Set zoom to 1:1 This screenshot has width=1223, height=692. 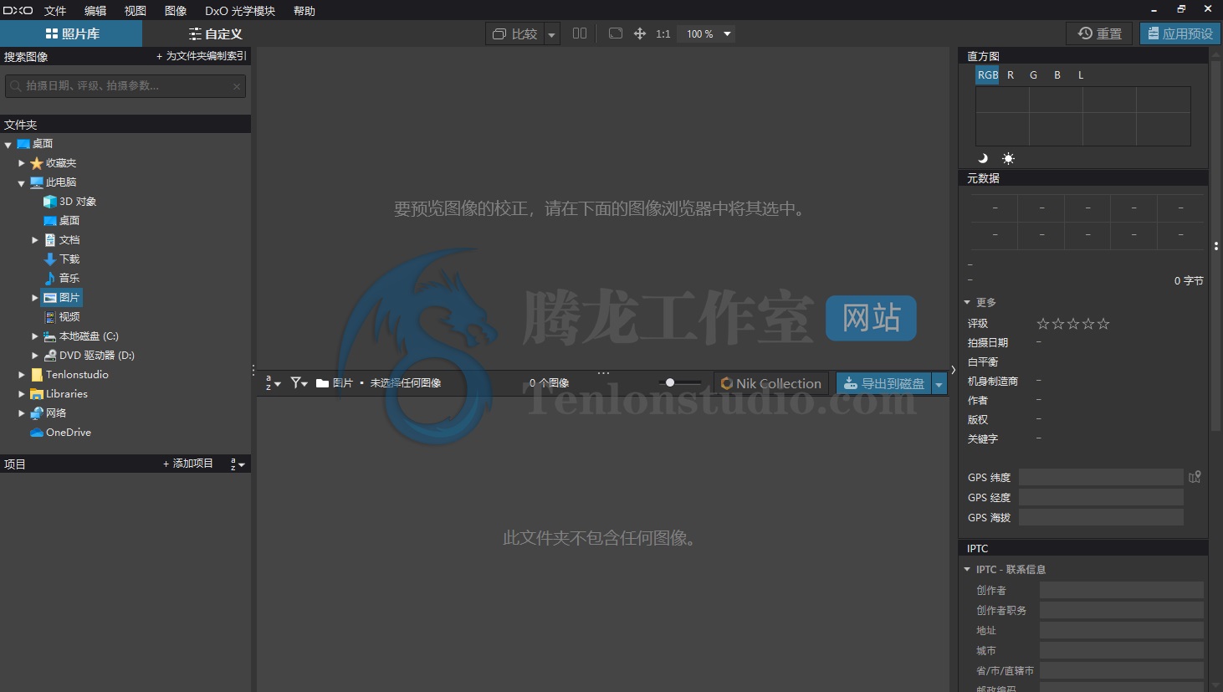pyautogui.click(x=663, y=34)
